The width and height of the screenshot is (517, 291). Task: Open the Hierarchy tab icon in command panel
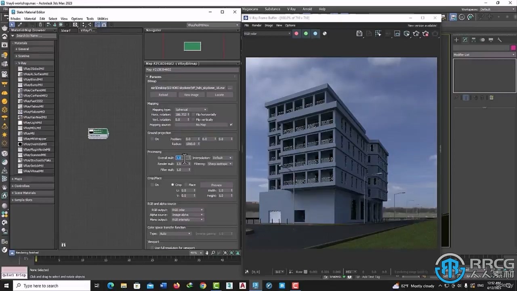click(x=474, y=40)
